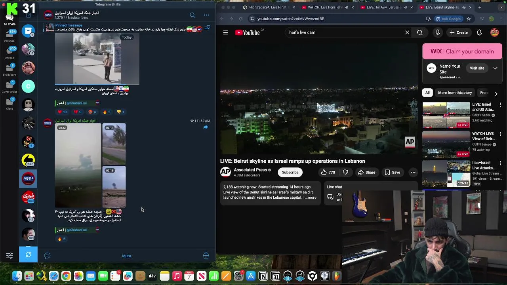
Task: Subscribe to Associated Press
Action: (290, 172)
